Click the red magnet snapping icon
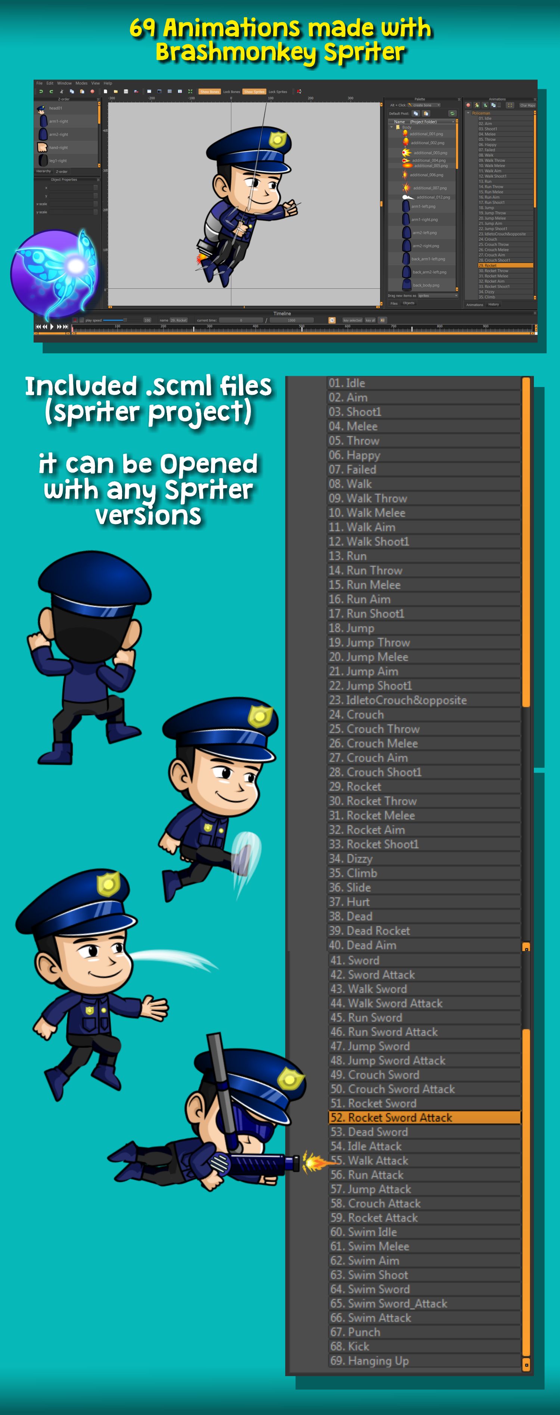 tap(299, 92)
